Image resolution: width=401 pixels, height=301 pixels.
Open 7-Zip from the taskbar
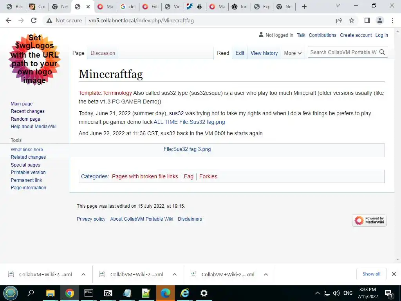tap(108, 293)
